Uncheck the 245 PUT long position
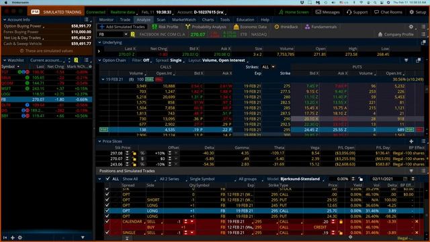 click(107, 205)
